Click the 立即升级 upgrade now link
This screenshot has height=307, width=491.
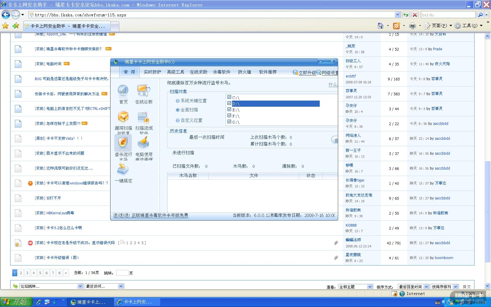click(307, 73)
